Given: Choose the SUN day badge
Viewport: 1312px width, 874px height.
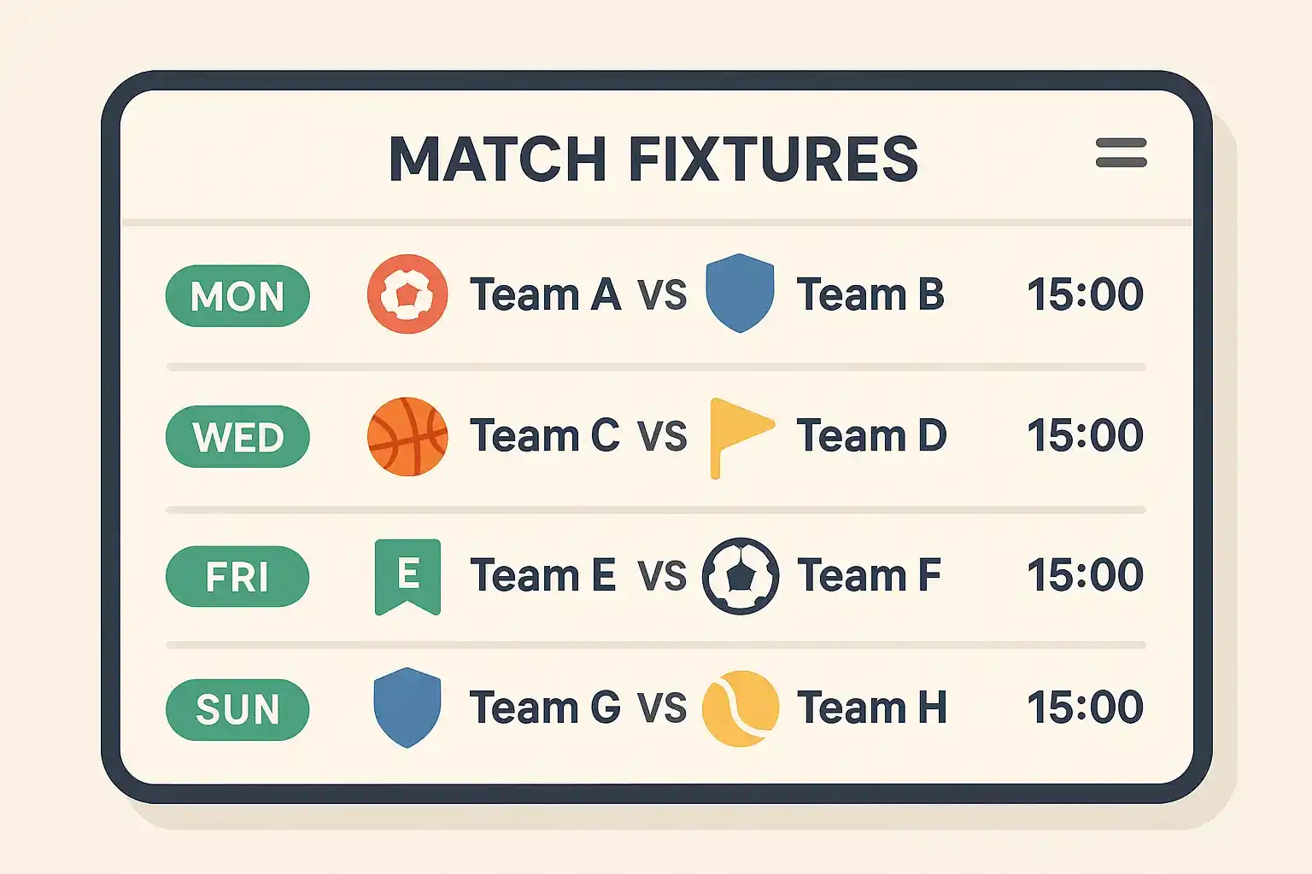Looking at the screenshot, I should point(237,709).
